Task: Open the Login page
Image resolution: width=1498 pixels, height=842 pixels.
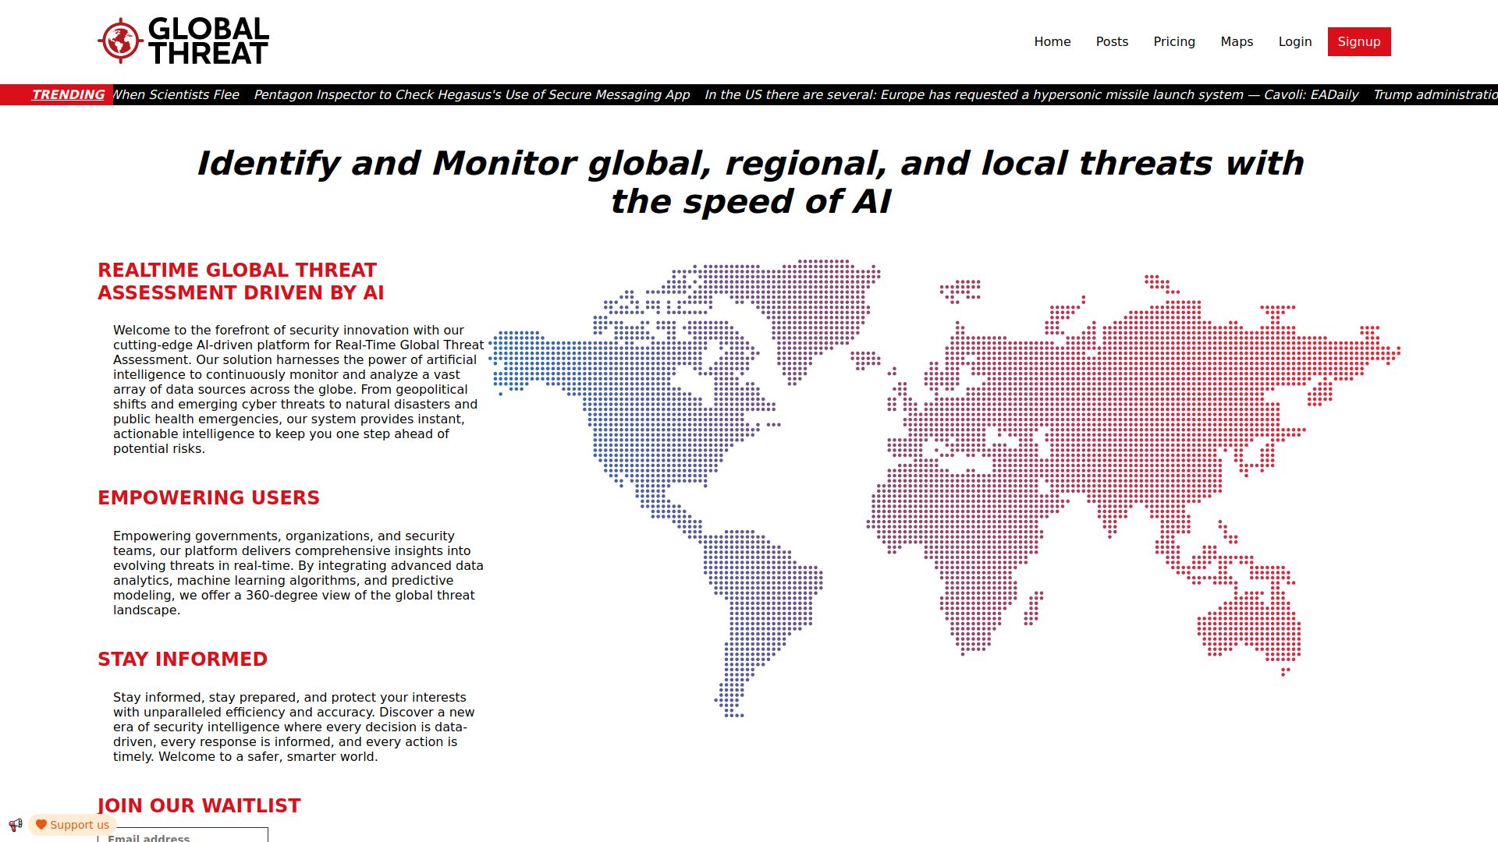Action: tap(1294, 41)
